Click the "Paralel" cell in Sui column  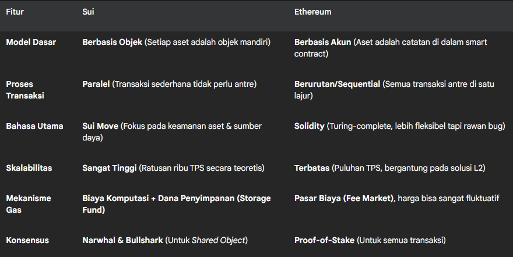tap(96, 85)
